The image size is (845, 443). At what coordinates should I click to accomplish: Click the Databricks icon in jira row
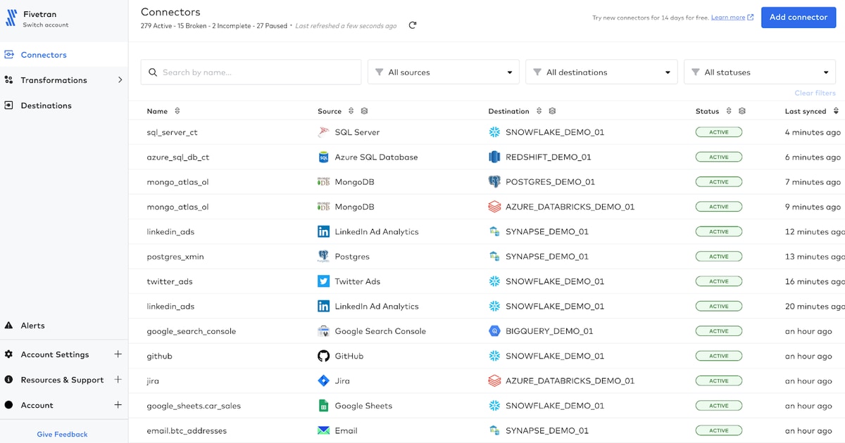tap(494, 380)
